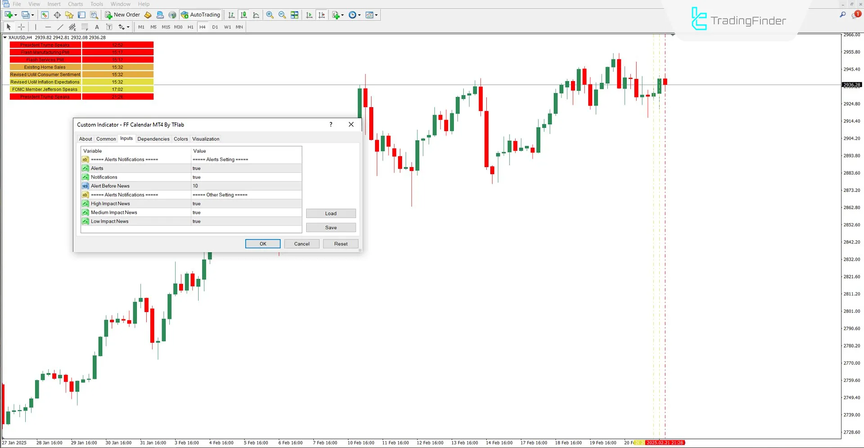Screen dimensions: 864x448
Task: Open the Charts menu
Action: pyautogui.click(x=75, y=4)
